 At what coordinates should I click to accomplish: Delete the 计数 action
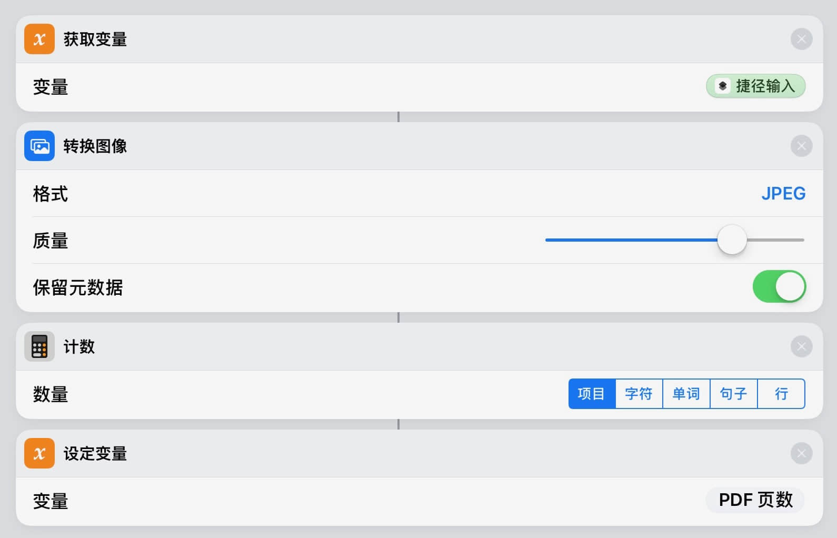point(801,346)
